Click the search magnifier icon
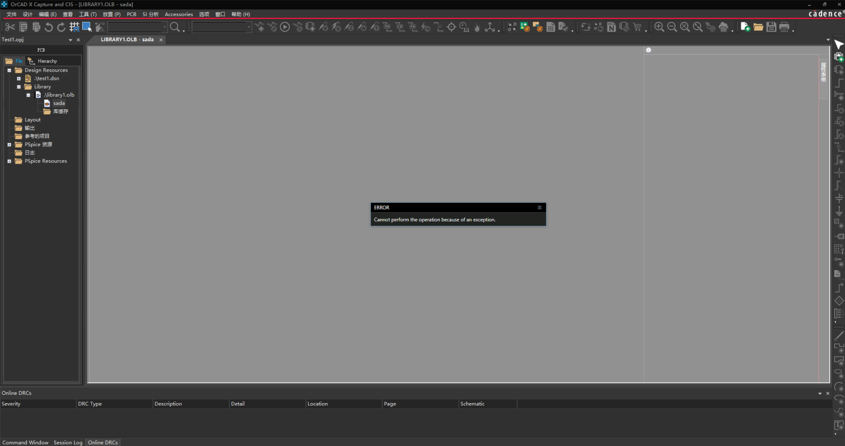845x446 pixels. 175,27
